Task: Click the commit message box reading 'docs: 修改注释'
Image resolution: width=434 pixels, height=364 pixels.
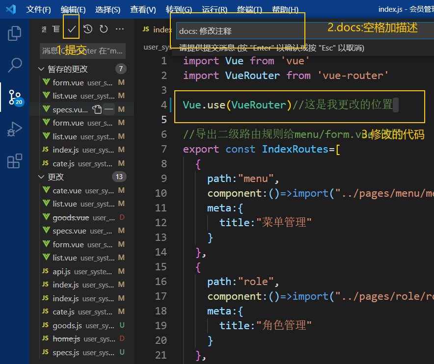Action: [x=305, y=31]
